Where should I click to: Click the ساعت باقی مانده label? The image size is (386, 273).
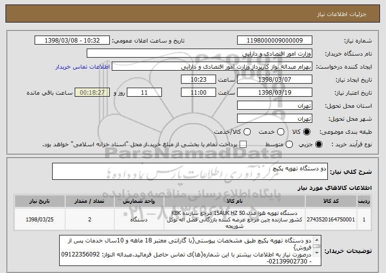coord(50,93)
